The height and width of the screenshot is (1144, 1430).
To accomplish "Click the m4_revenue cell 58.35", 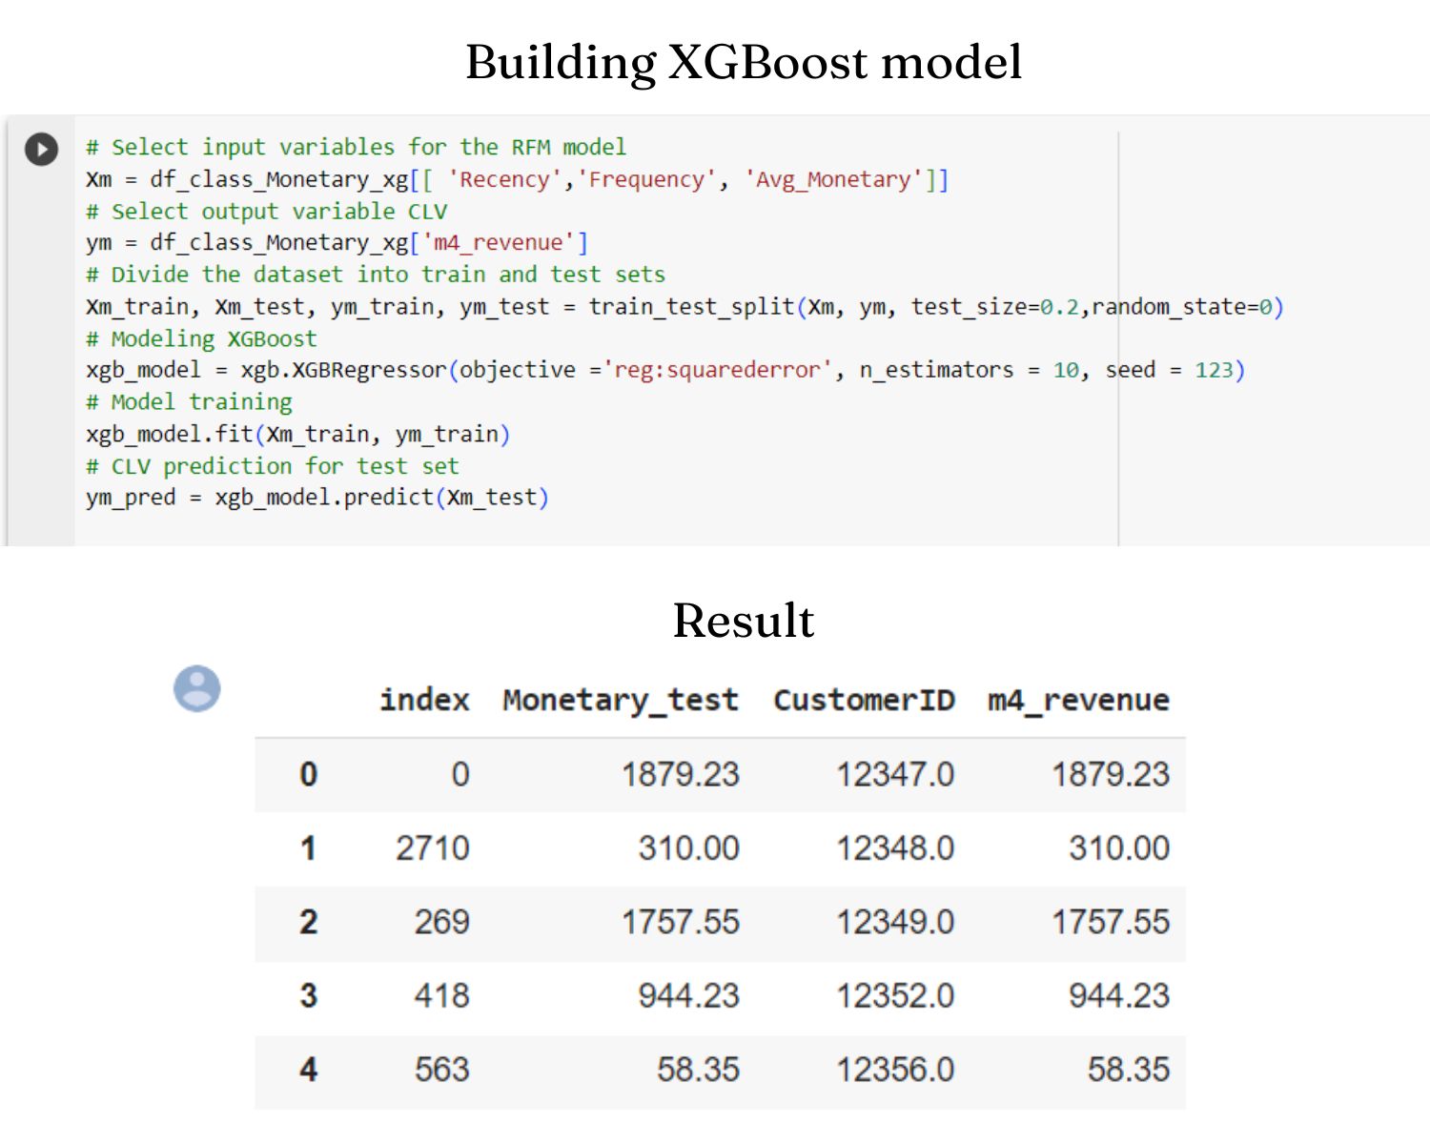I will pyautogui.click(x=1128, y=1069).
